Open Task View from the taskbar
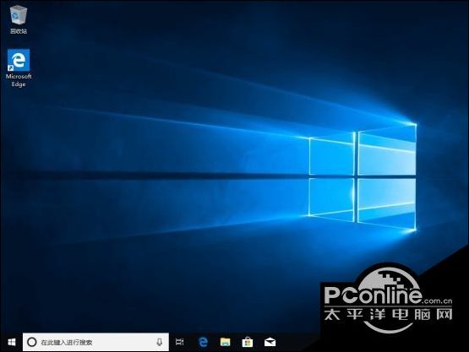This screenshot has height=352, width=469. [179, 342]
